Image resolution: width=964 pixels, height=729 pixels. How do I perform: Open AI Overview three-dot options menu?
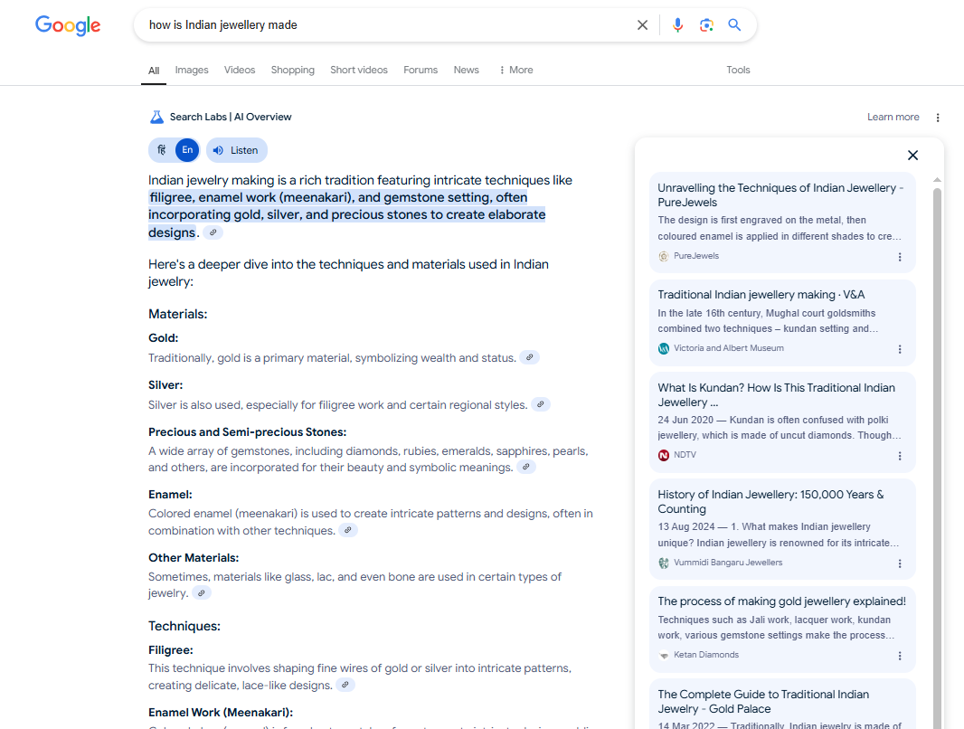[x=938, y=118]
